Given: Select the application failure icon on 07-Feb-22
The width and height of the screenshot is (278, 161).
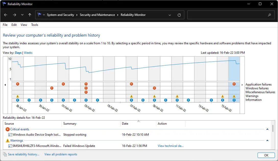Looking at the screenshot, I should pos(131,84).
